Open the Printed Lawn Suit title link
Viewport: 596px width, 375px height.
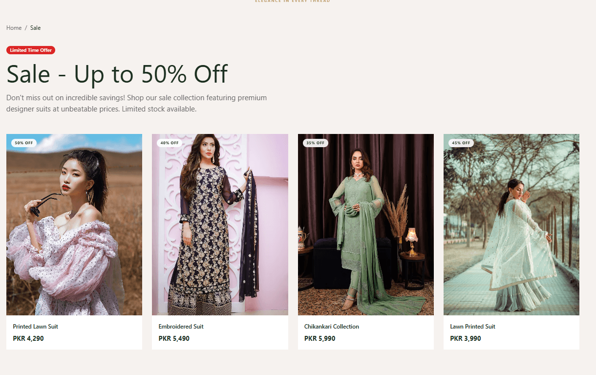[x=36, y=327]
